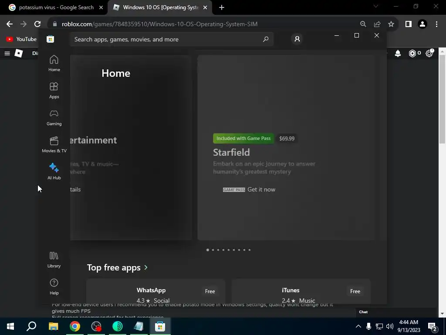Open Windows Start menu
Image resolution: width=446 pixels, height=335 pixels.
10,326
